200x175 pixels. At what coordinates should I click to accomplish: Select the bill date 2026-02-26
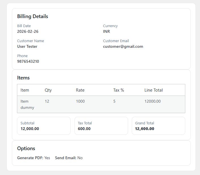coord(28,31)
